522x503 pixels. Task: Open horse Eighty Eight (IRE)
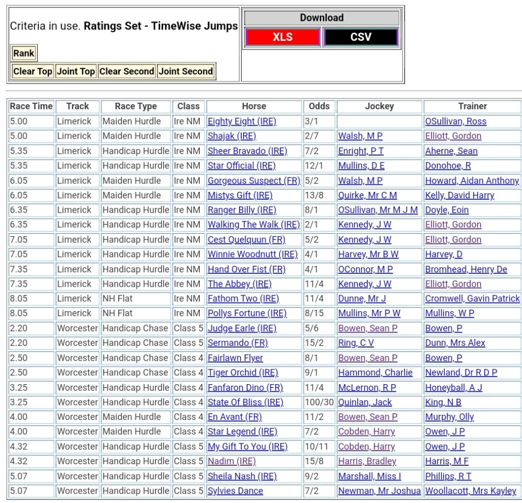coord(242,121)
